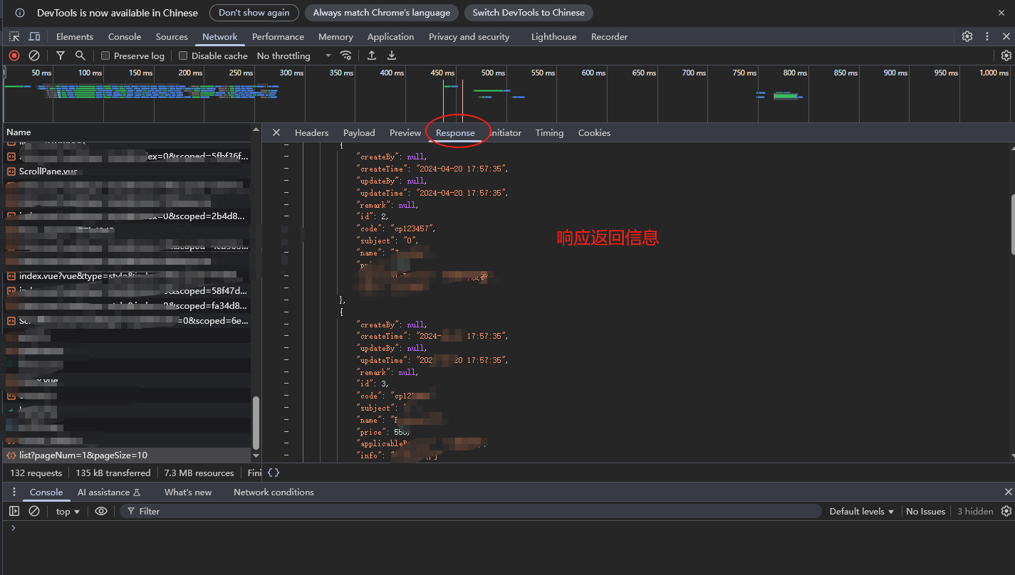
Task: Toggle the device toolbar icon
Action: tap(34, 36)
